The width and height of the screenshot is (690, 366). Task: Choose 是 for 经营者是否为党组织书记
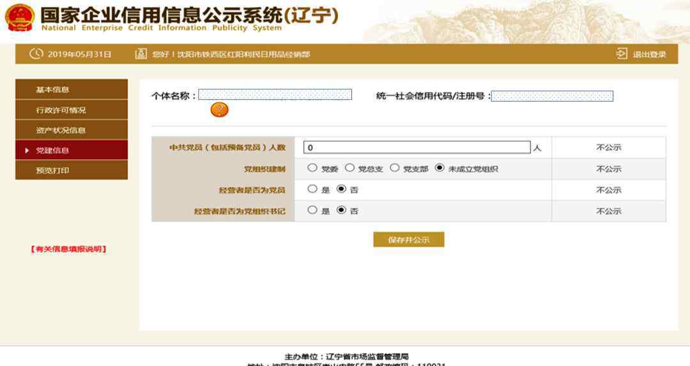(312, 210)
